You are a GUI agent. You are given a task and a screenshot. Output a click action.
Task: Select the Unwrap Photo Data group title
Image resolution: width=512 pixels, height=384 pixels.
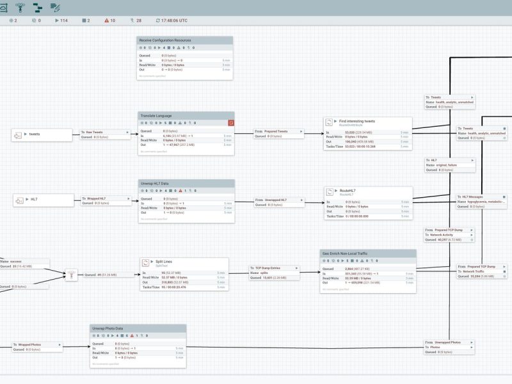[x=108, y=328]
